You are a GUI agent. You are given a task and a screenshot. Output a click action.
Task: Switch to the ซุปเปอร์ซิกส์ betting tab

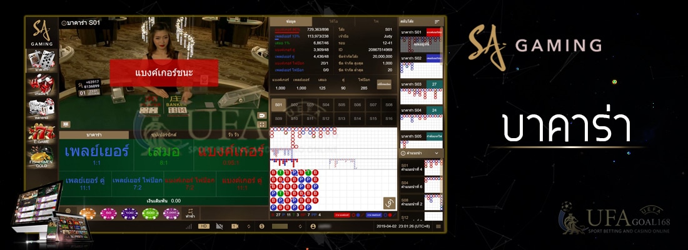[164, 135]
